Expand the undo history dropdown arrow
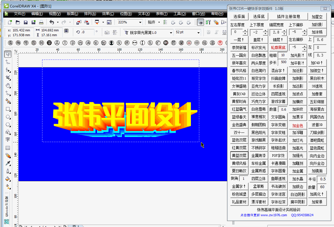The width and height of the screenshot is (334, 227). [x=58, y=22]
